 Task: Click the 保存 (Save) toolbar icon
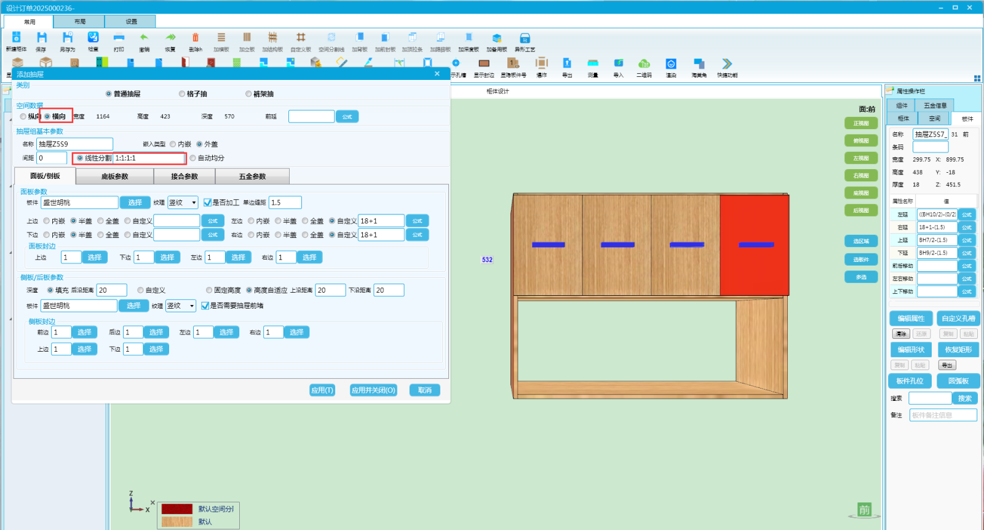coord(41,38)
